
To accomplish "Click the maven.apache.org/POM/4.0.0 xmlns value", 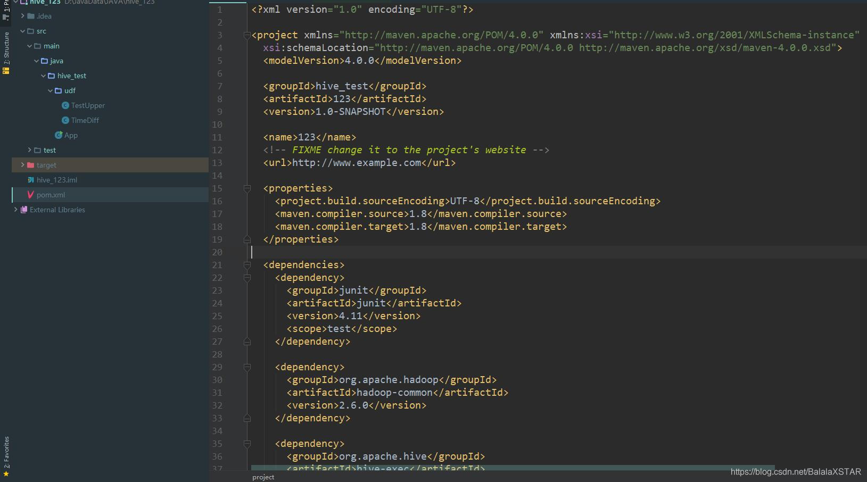I will pyautogui.click(x=441, y=35).
